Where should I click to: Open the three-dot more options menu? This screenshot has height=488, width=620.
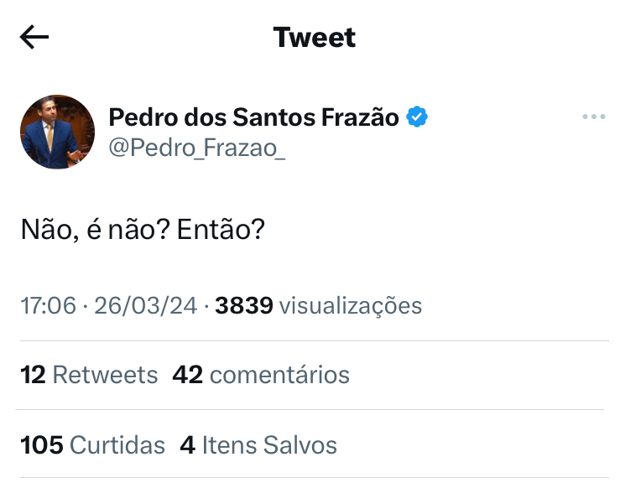coord(593,117)
